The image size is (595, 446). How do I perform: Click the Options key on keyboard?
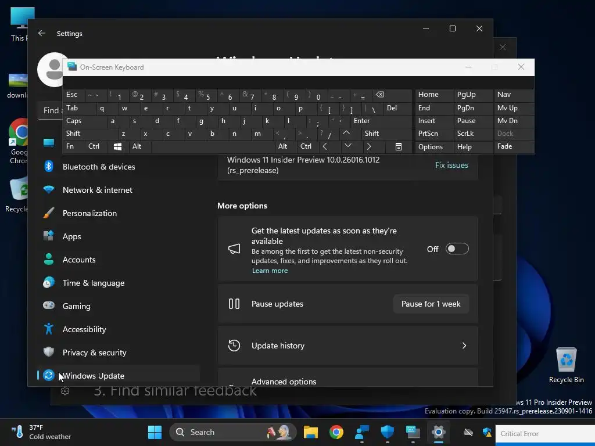pyautogui.click(x=434, y=146)
